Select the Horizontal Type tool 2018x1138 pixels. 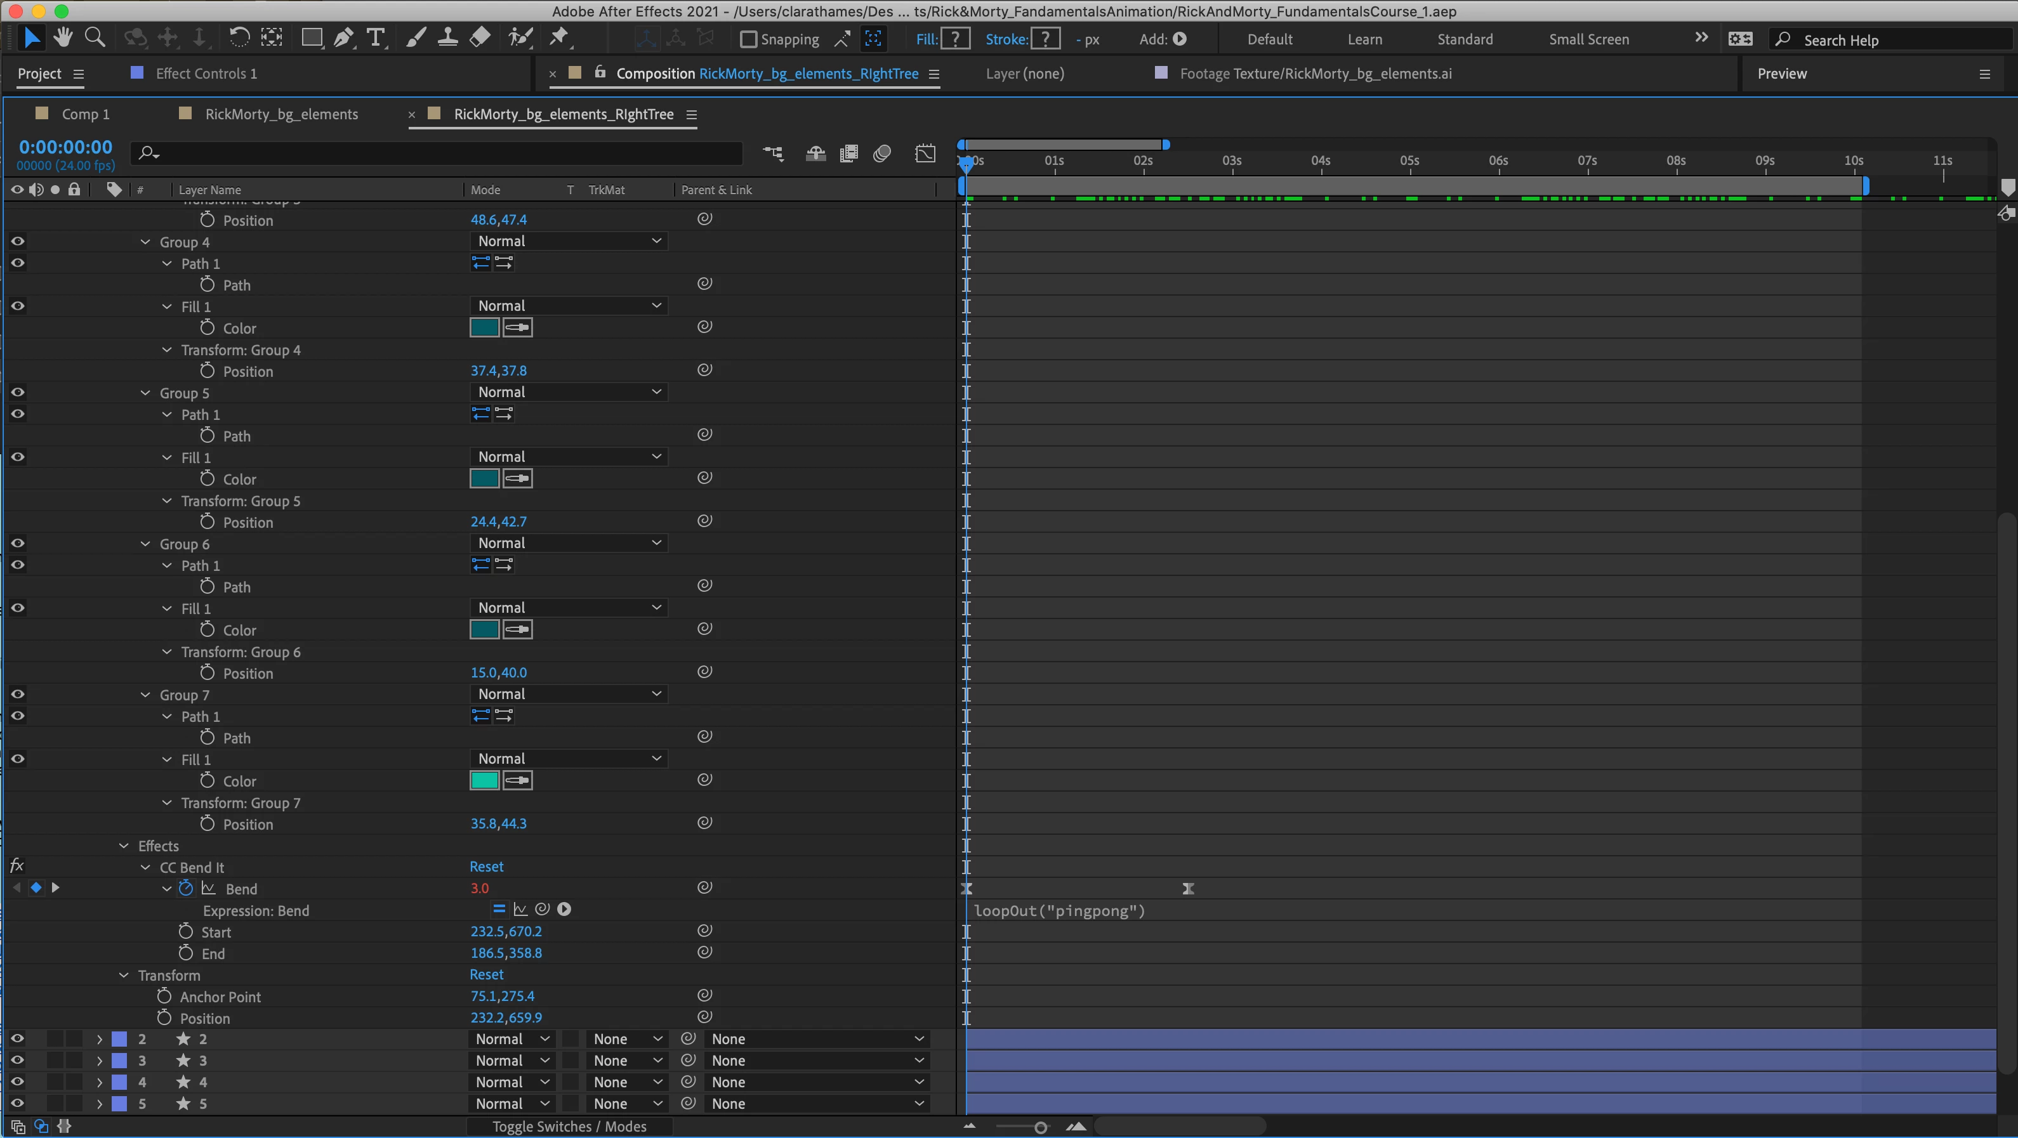pos(376,37)
